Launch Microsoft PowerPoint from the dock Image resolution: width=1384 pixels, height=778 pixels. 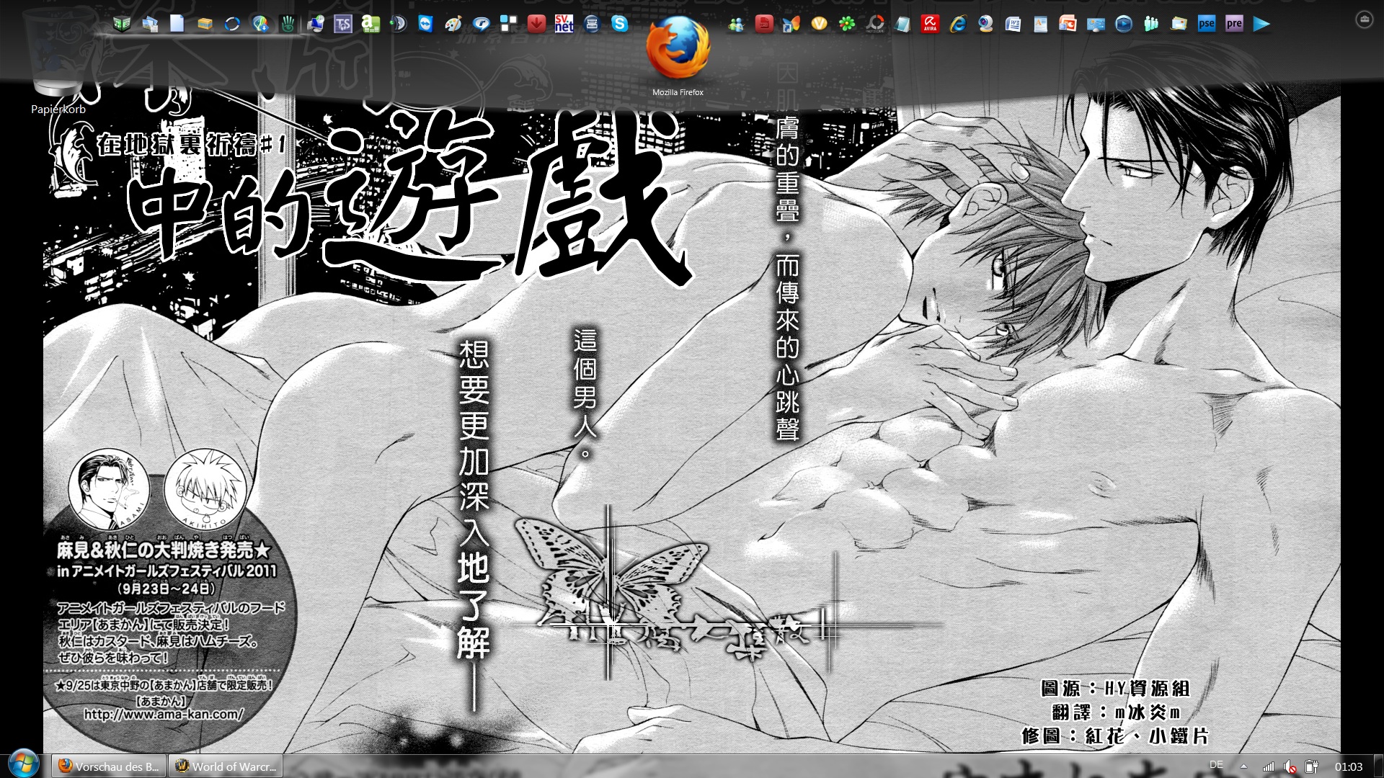(x=1068, y=24)
